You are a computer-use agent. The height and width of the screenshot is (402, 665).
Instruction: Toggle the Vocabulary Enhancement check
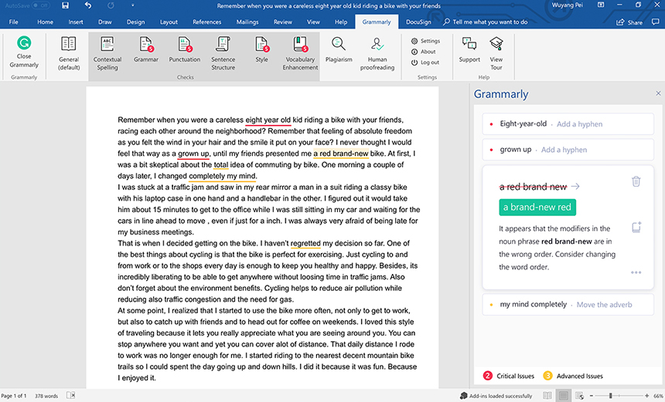click(x=300, y=54)
